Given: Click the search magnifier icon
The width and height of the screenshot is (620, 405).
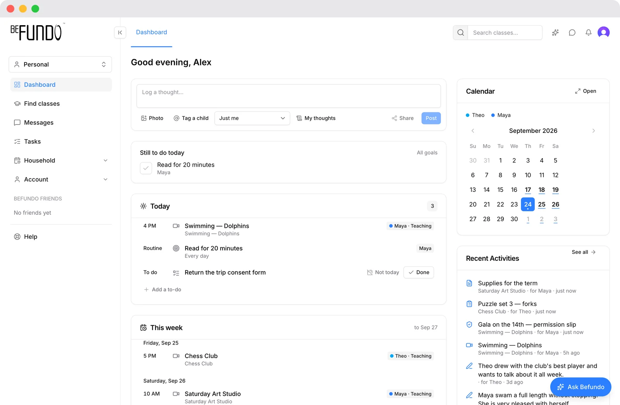Looking at the screenshot, I should tap(460, 33).
